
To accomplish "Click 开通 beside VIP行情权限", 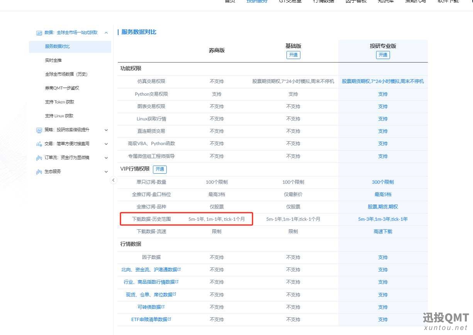I will [160, 169].
